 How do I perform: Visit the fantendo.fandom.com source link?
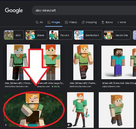[x=80, y=87]
